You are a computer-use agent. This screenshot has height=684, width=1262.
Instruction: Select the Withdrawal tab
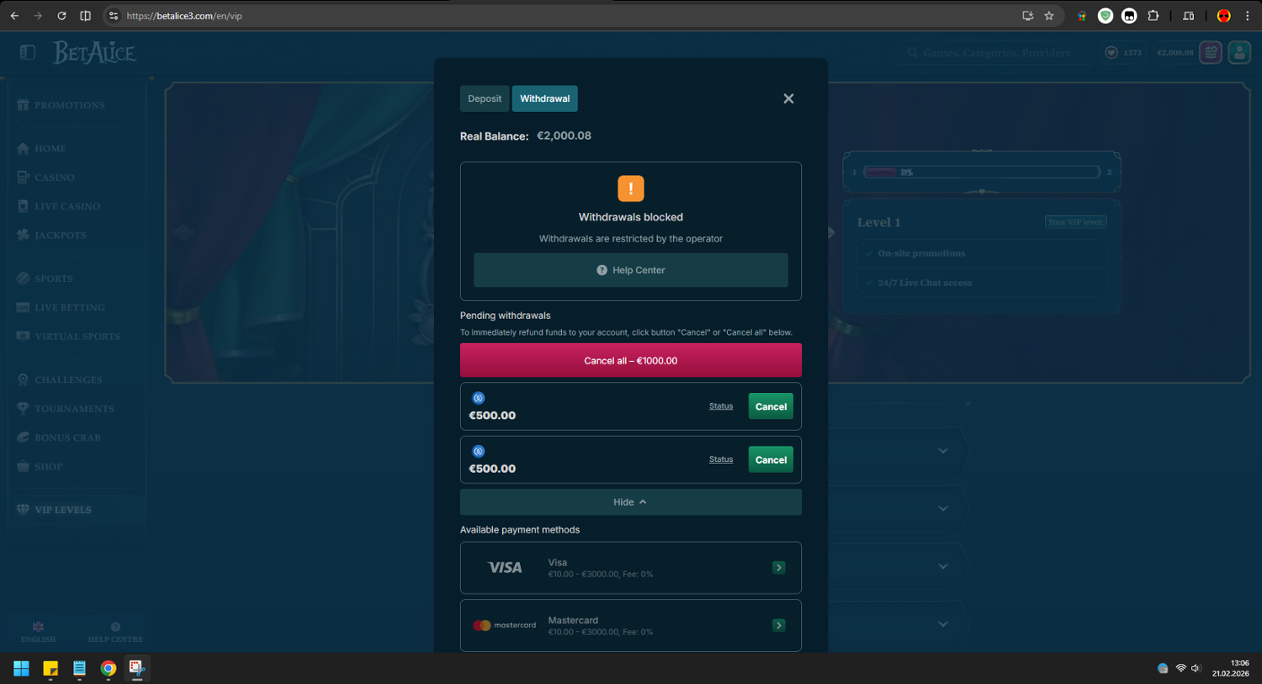(x=544, y=98)
